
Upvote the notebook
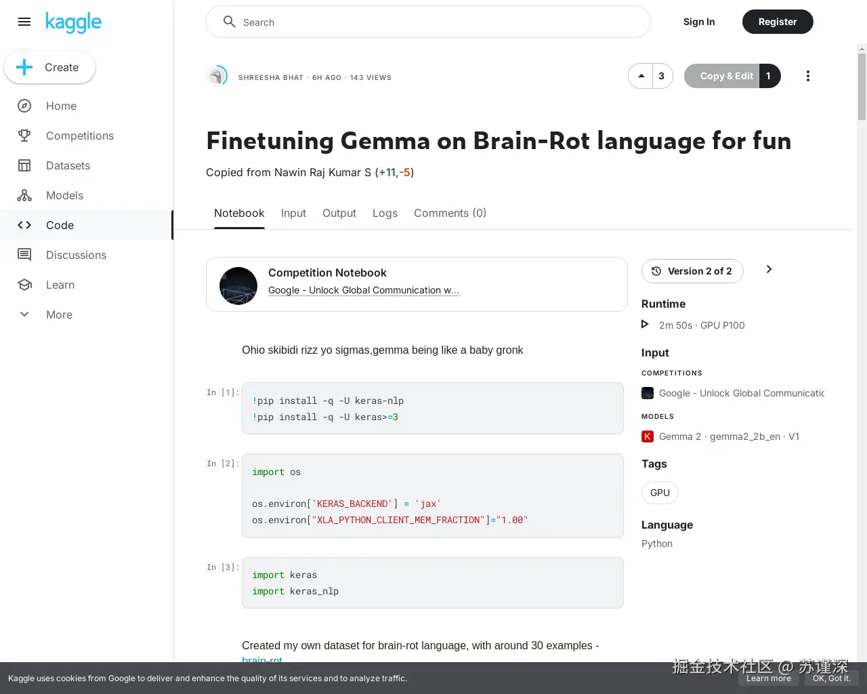(641, 75)
